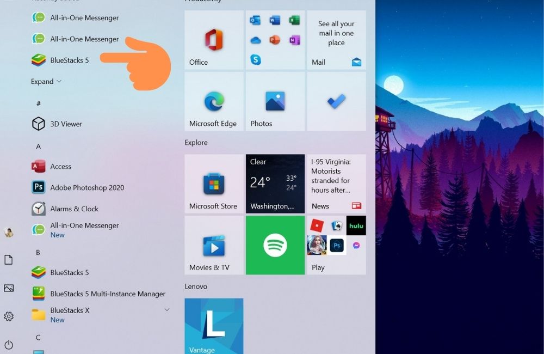The image size is (544, 354).
Task: Open Pictures from the Start sidebar
Action: [x=9, y=288]
